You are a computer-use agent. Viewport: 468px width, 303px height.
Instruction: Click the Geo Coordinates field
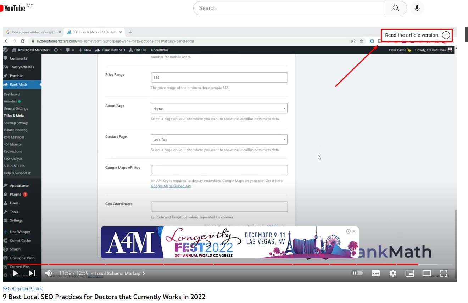tap(219, 207)
